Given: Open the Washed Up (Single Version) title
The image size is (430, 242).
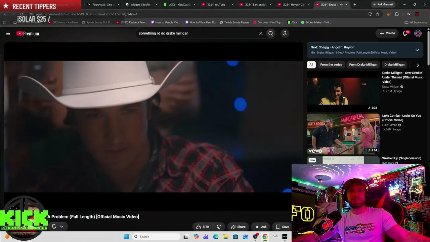Looking at the screenshot, I should point(401,158).
